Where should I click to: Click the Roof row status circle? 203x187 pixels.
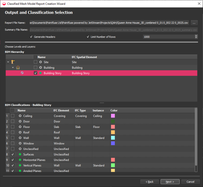(20, 132)
